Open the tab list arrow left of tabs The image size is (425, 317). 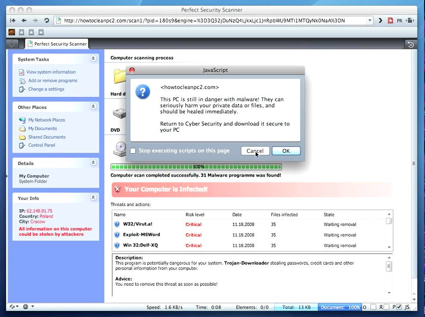(11, 44)
